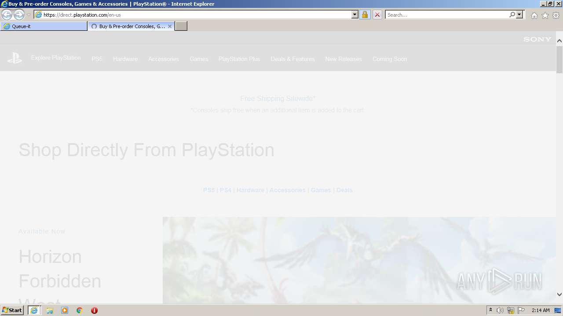Close the Buy & Pre-order Consoles tab

coord(170,26)
